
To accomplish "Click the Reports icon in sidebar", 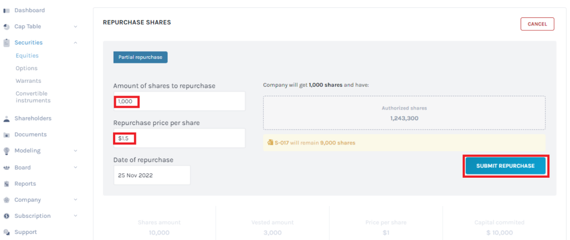I will click(7, 184).
